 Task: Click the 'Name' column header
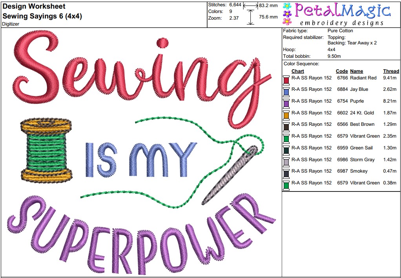click(357, 71)
